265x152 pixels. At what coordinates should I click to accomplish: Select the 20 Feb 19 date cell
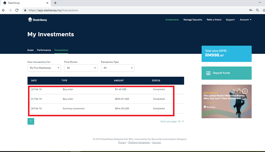click(x=36, y=109)
